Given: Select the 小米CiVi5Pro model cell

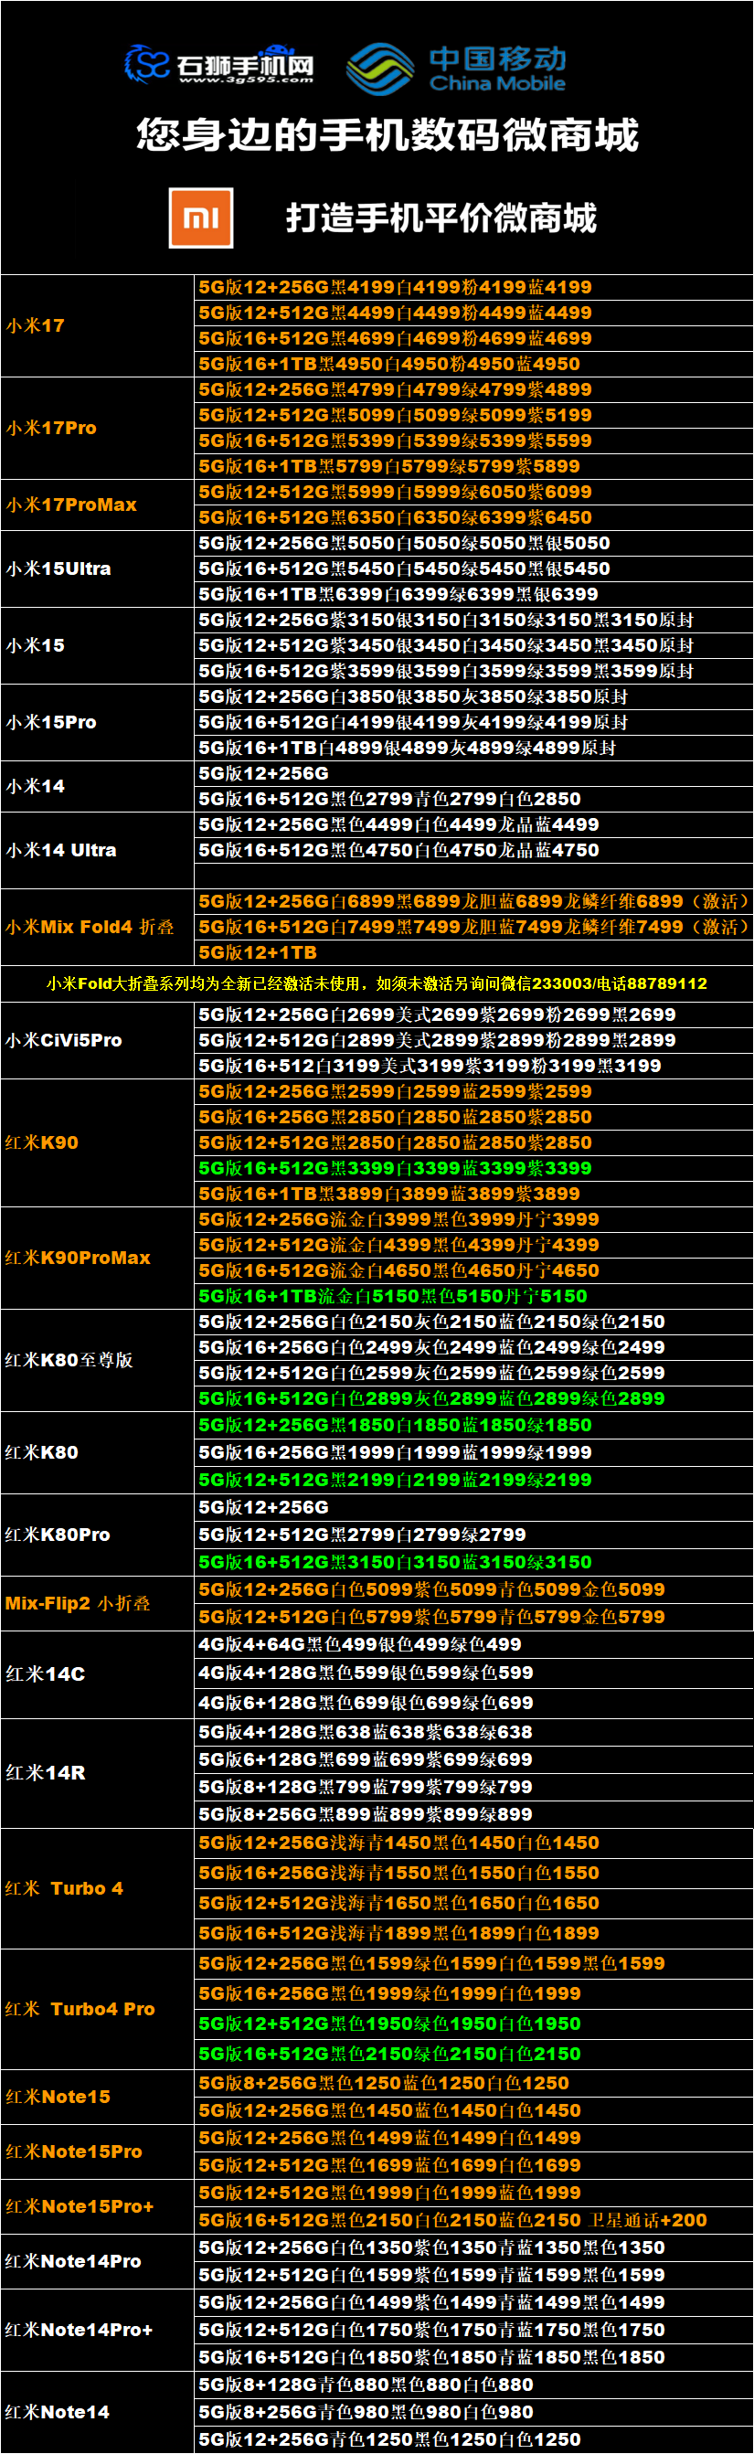Looking at the screenshot, I should 96,1040.
